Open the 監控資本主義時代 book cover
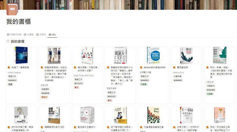 pos(87,115)
